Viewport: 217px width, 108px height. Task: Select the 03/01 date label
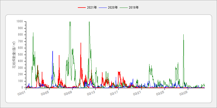tap(22, 93)
